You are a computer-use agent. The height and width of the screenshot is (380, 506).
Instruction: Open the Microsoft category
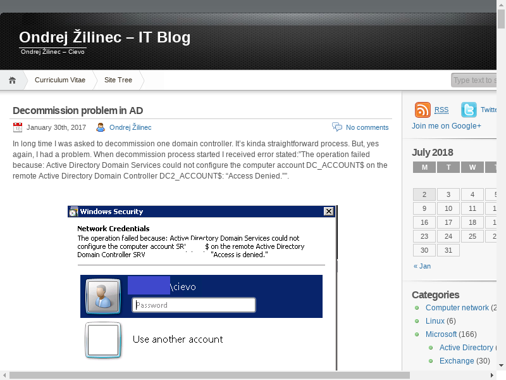point(441,334)
